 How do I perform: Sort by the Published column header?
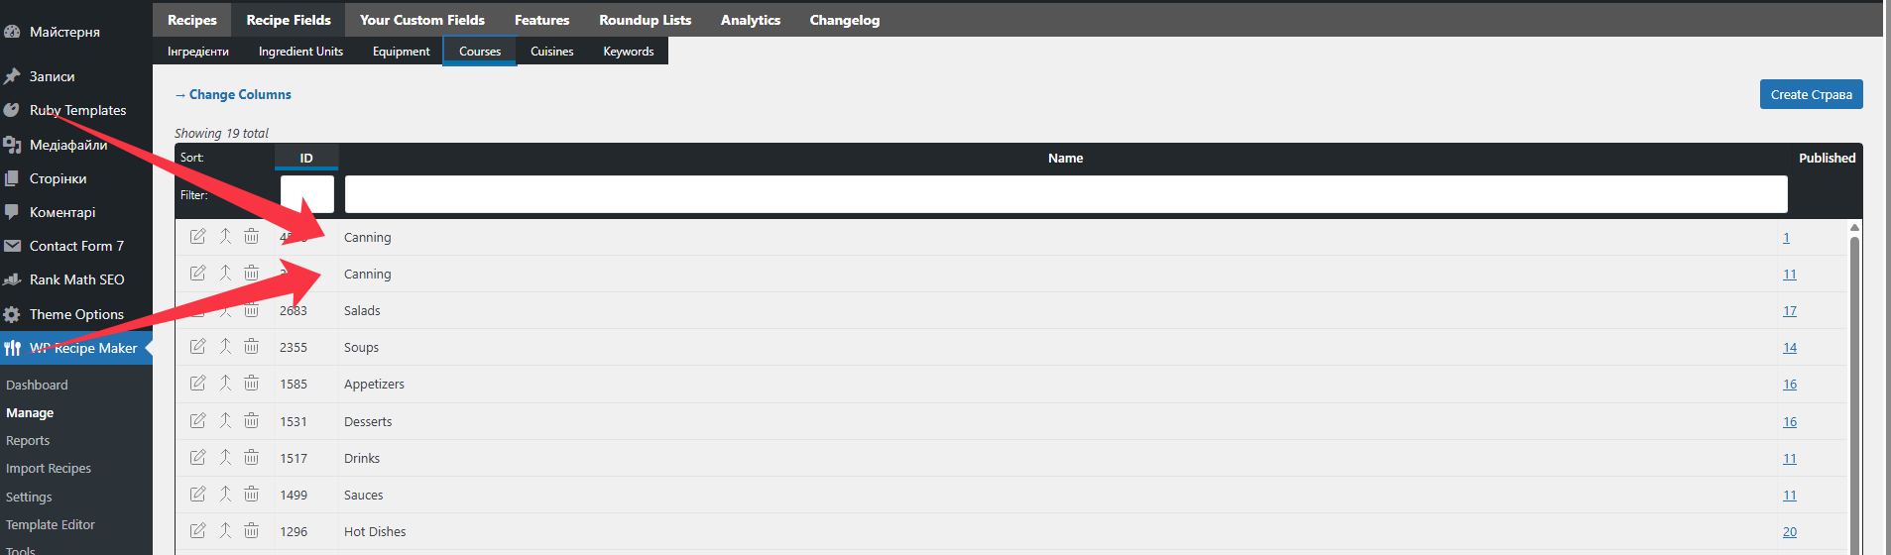pos(1827,158)
